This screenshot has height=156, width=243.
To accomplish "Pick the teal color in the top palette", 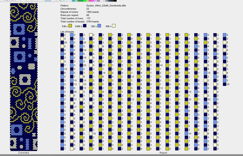I will tap(73, 1).
